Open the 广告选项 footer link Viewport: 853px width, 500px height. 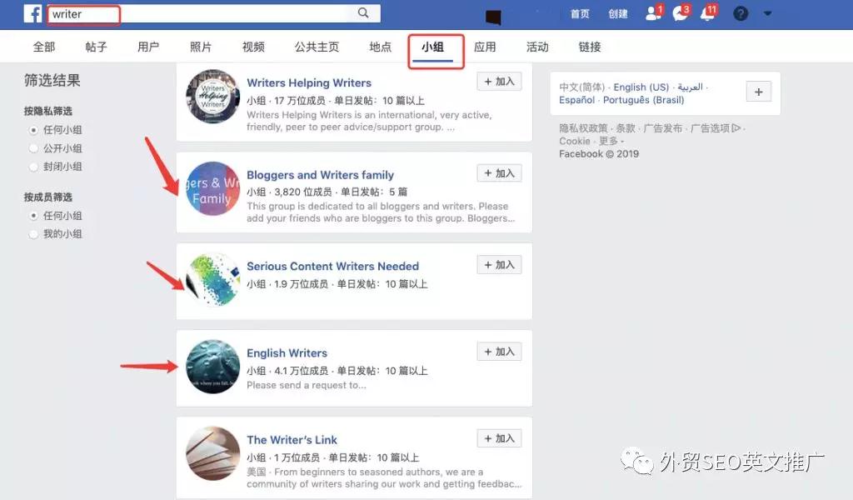[x=716, y=128]
